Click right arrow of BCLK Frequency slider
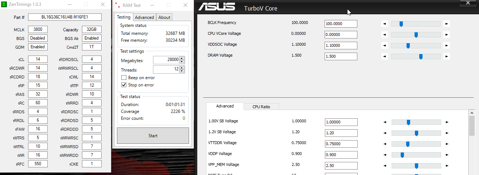 (x=447, y=24)
